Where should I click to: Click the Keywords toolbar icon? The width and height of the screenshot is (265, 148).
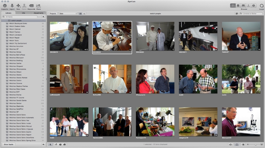(x=31, y=6)
